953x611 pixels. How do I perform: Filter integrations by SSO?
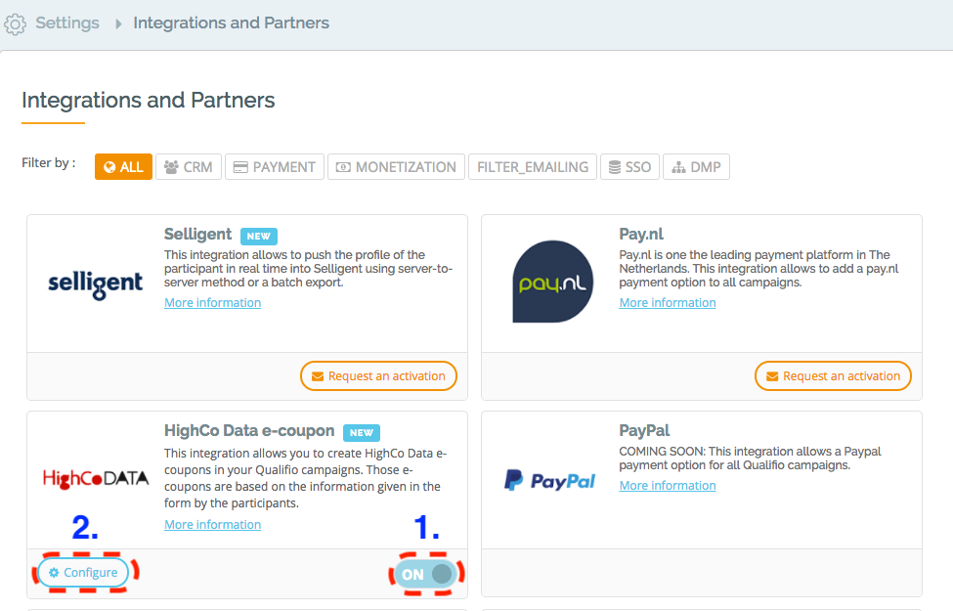click(x=629, y=167)
